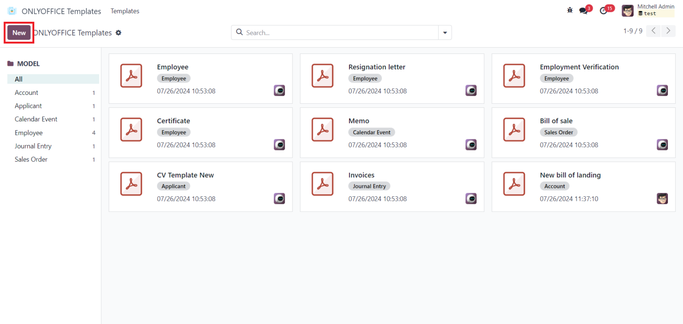This screenshot has width=683, height=324.
Task: Expand the search options dropdown arrow
Action: (445, 32)
